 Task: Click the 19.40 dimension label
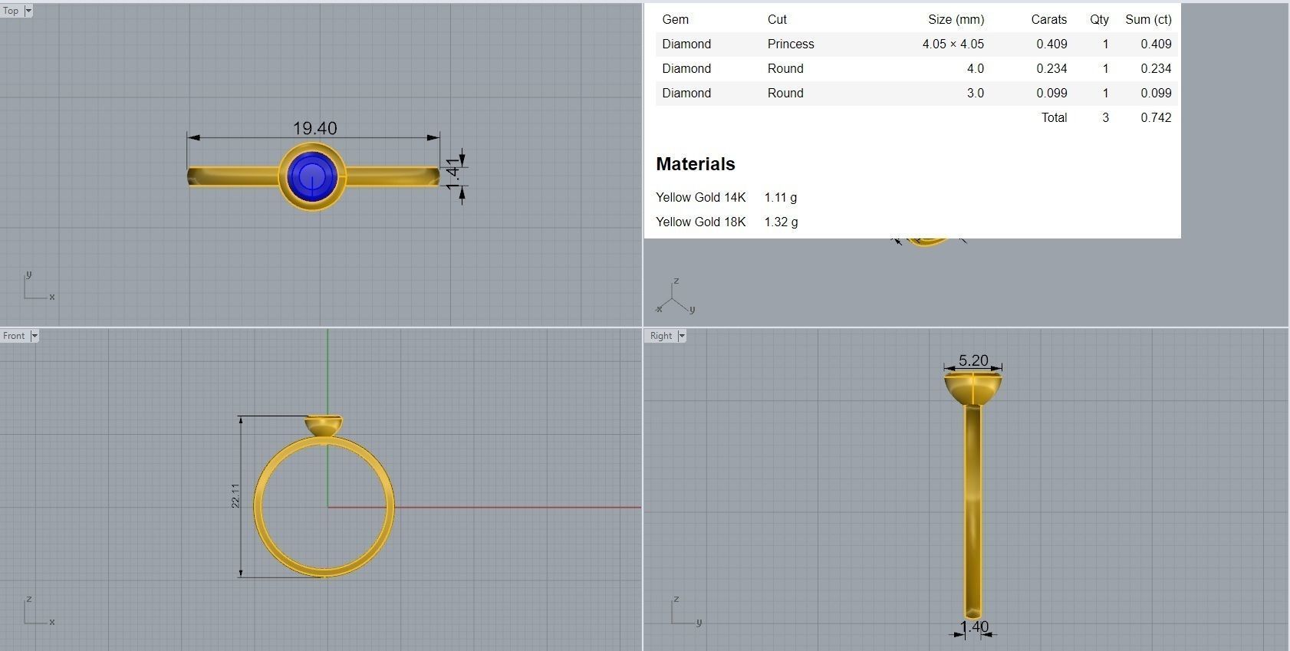click(314, 128)
